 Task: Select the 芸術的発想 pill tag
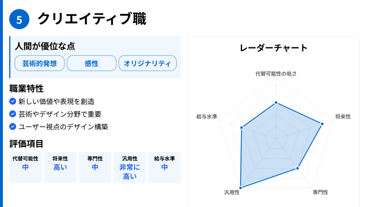(40, 63)
